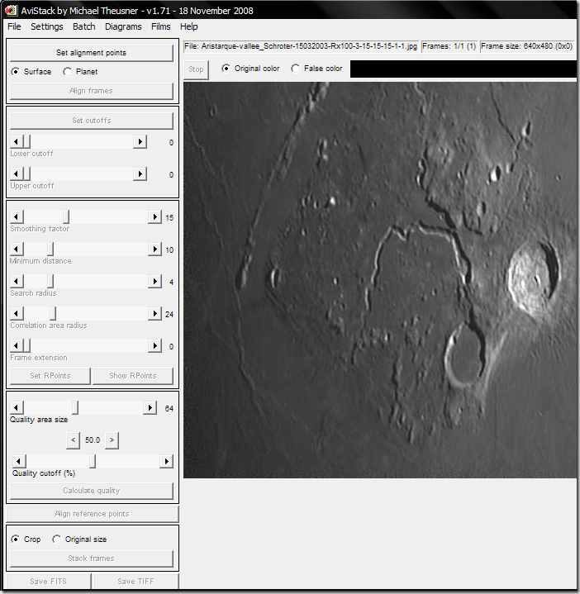Decrease Upper cutoff with left arrow
Screen dimensions: 580x594
pos(16,173)
